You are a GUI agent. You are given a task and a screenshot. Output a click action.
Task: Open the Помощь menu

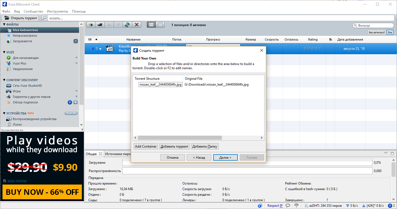(79, 11)
